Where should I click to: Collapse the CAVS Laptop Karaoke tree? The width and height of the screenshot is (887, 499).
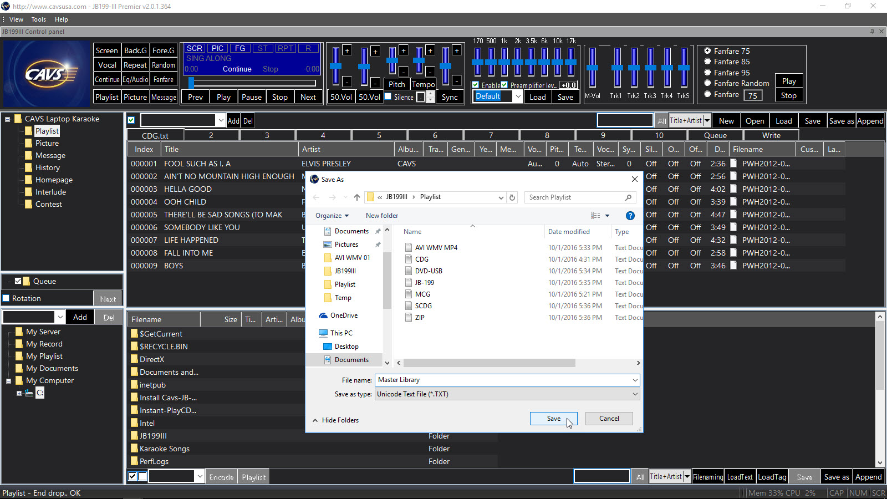8,119
